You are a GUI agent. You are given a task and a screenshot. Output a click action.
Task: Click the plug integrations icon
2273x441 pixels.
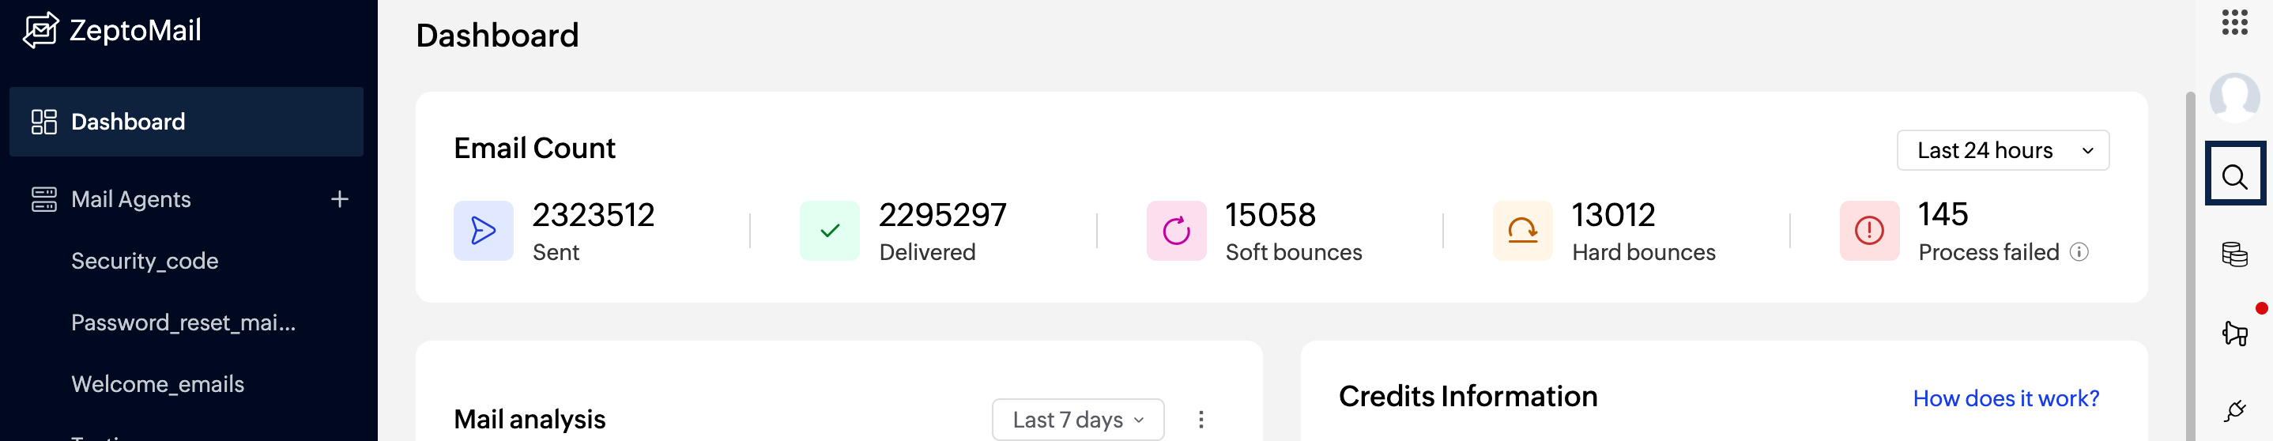click(2234, 410)
